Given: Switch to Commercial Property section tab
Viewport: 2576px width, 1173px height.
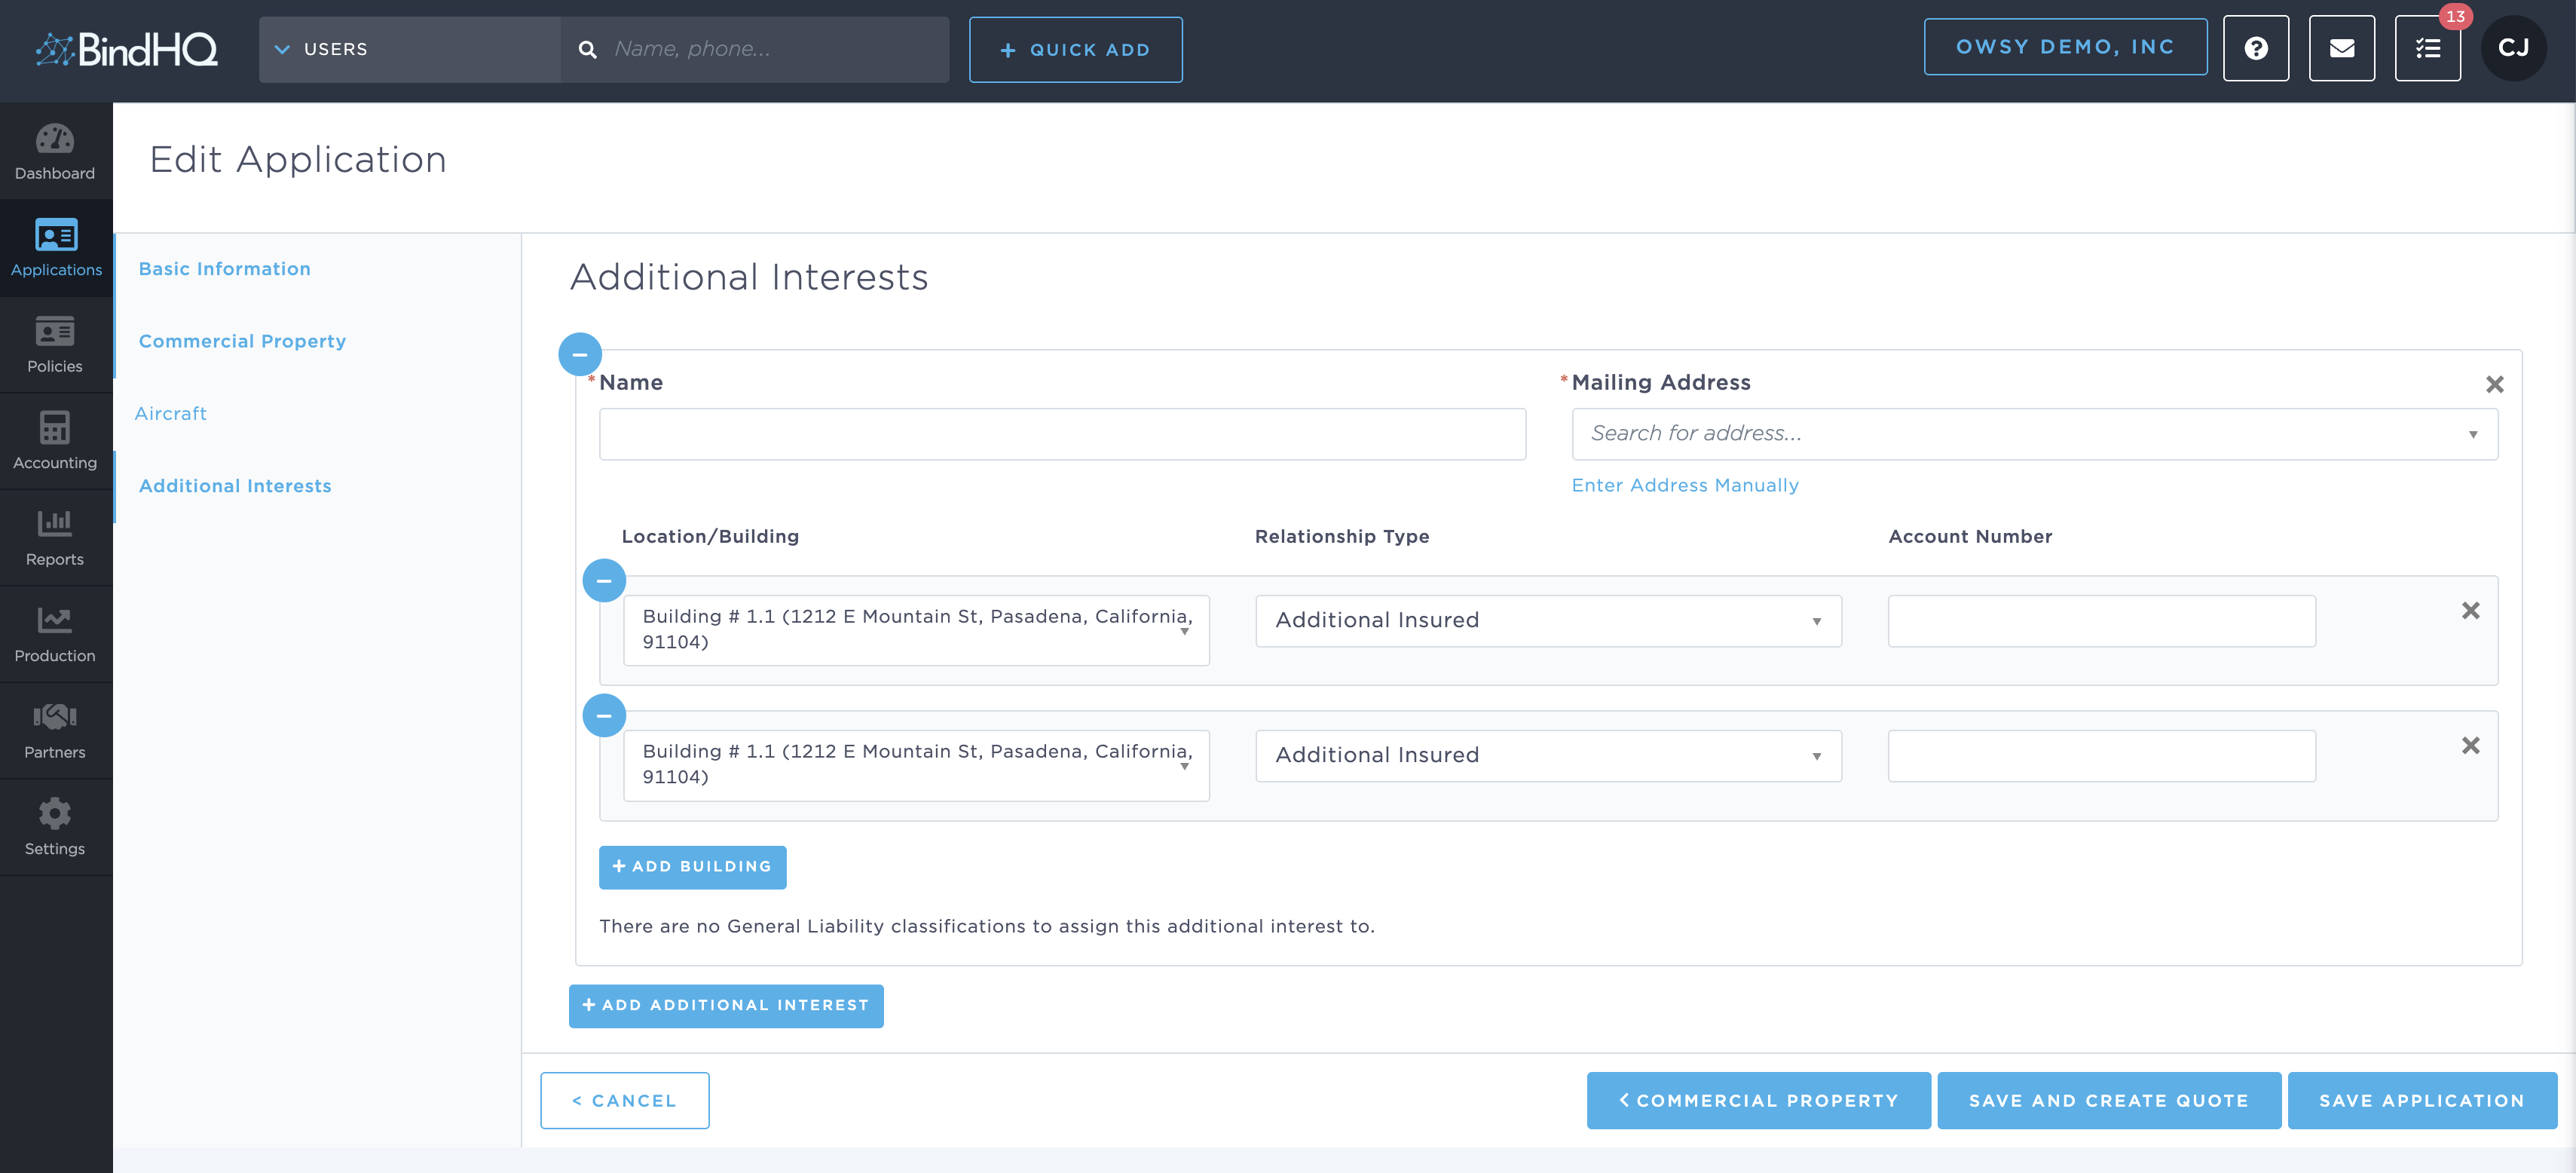Looking at the screenshot, I should click(x=242, y=341).
